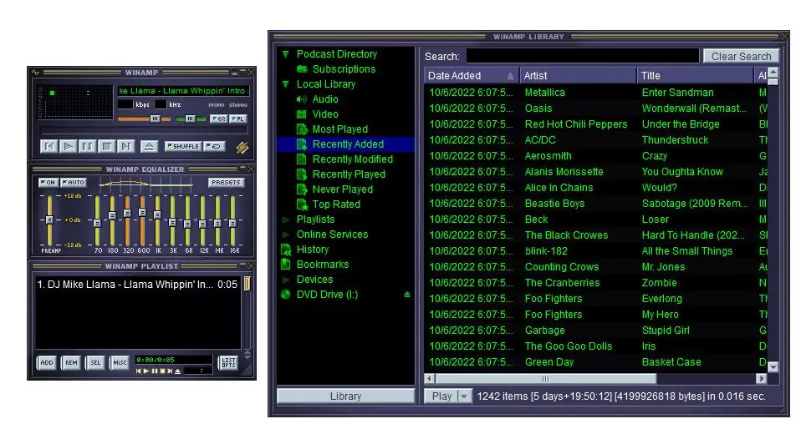
Task: Click the 16K equalizer band slider
Action: (x=233, y=220)
